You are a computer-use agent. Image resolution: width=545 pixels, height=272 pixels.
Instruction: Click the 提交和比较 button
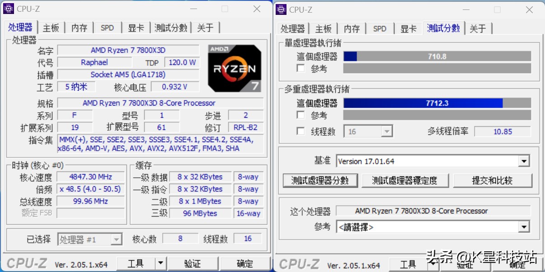(493, 180)
